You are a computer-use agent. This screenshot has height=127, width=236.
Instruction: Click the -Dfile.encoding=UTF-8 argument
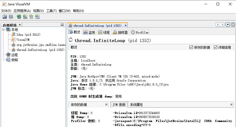pos(132,125)
